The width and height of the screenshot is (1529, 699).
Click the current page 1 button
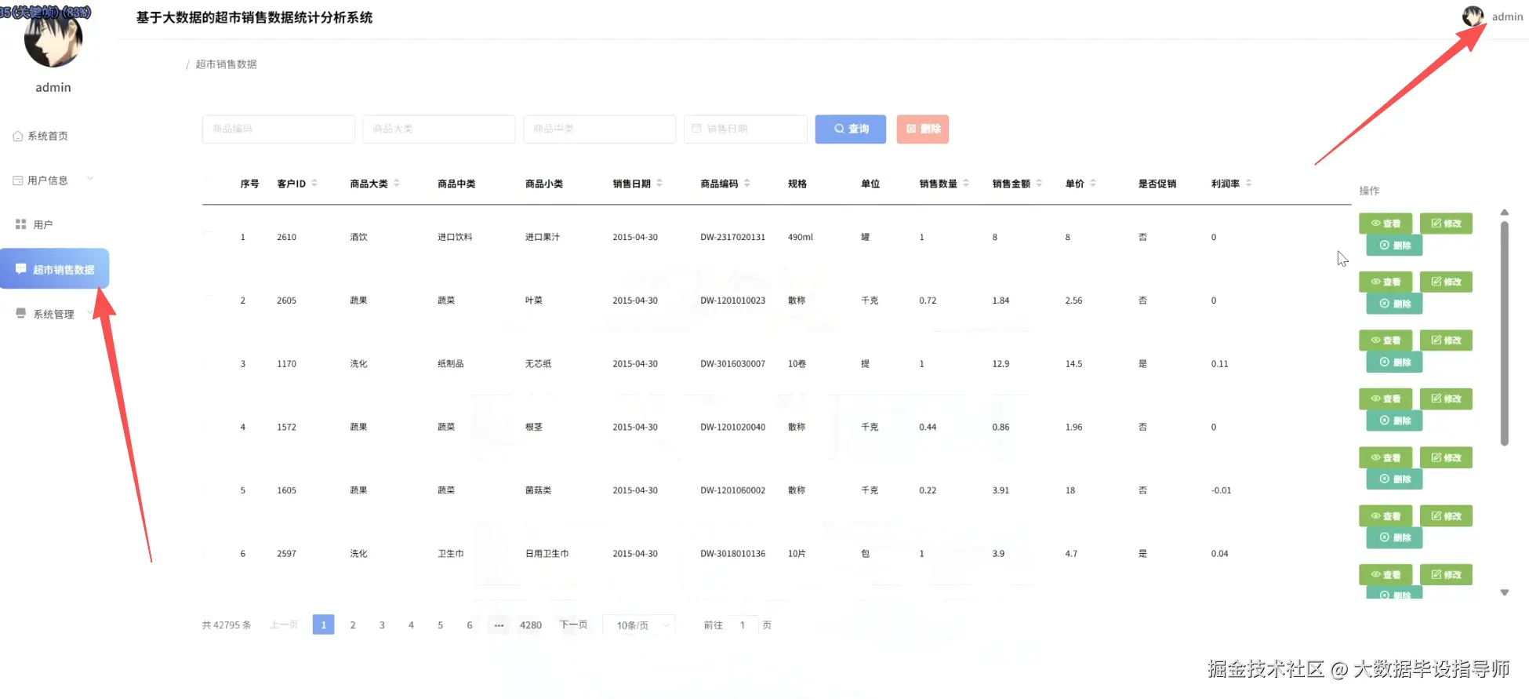[x=323, y=624]
